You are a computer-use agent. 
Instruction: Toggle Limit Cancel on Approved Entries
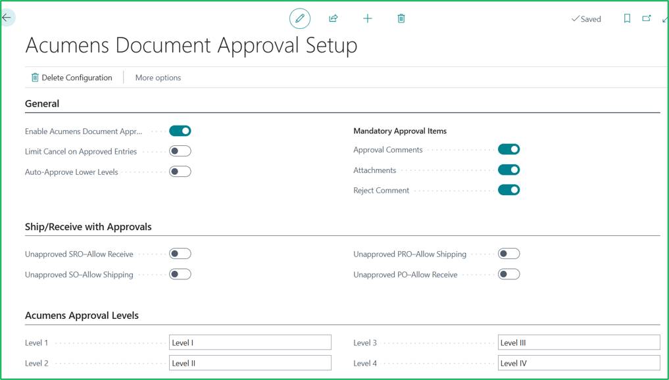point(180,151)
